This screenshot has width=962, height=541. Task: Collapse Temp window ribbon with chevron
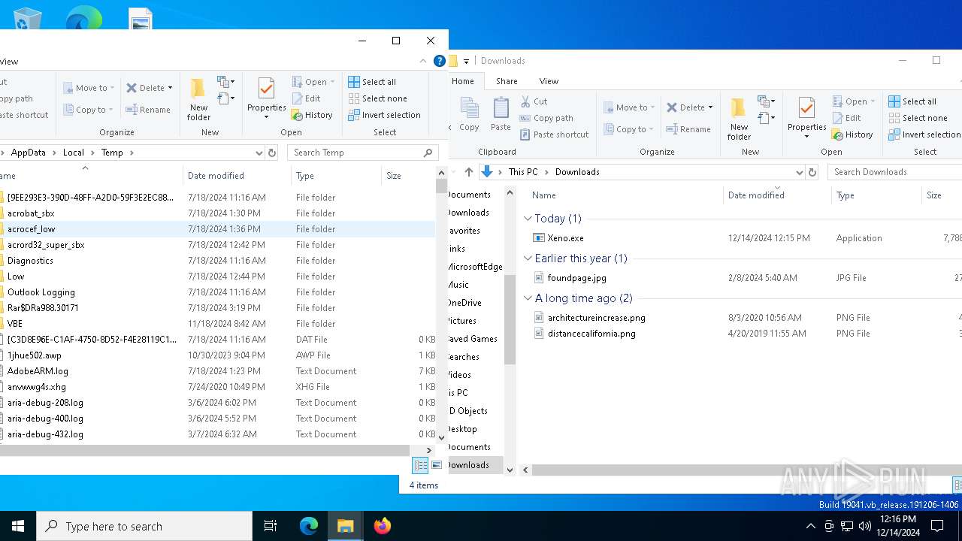[x=424, y=61]
